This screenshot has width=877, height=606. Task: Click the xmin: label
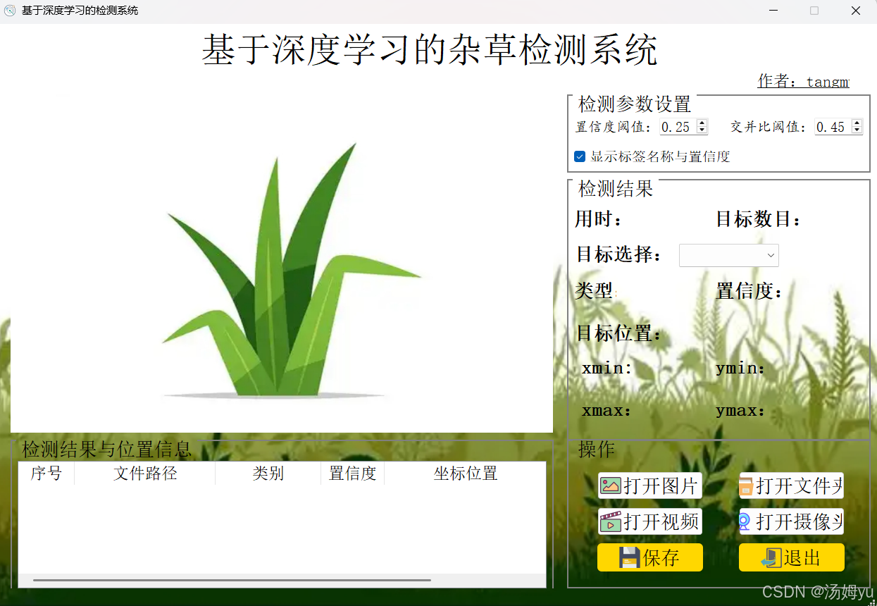click(x=607, y=368)
